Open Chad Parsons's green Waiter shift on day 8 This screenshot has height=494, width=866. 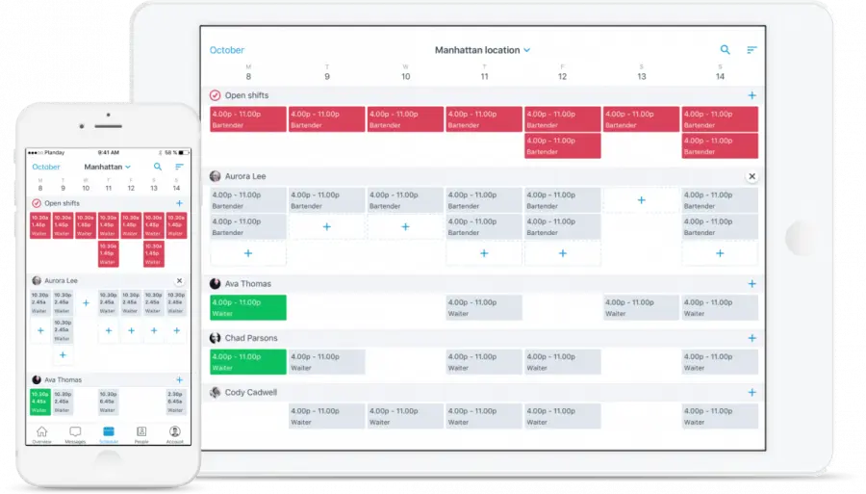pos(248,362)
